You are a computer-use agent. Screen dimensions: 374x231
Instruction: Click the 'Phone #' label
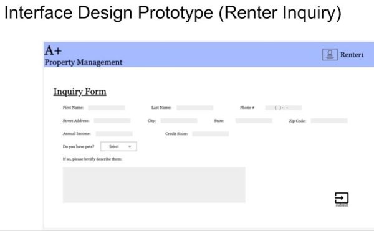247,108
